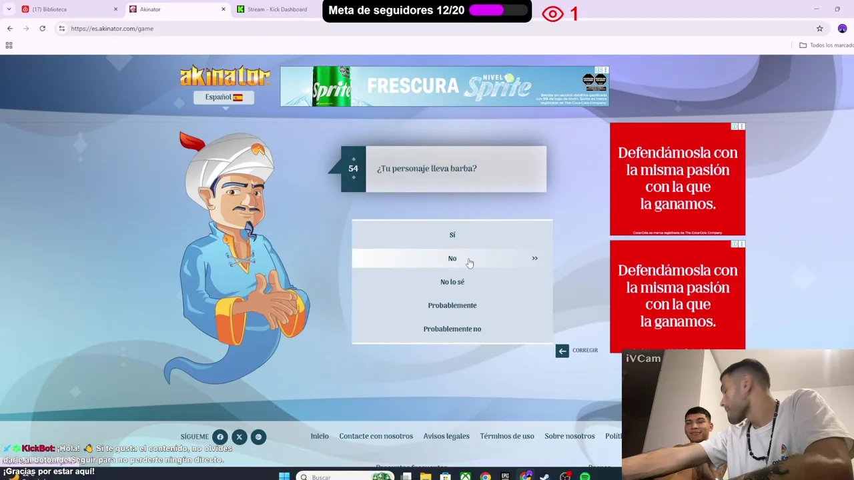Switch to Stream - Kick Dashboard tab
Image resolution: width=854 pixels, height=480 pixels.
click(x=277, y=9)
